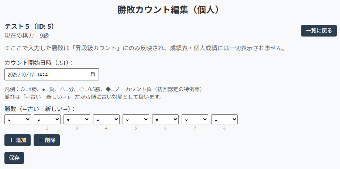Screen dimensions: 340x169
Task: Click the minus 削除 button
Action: pyautogui.click(x=47, y=140)
